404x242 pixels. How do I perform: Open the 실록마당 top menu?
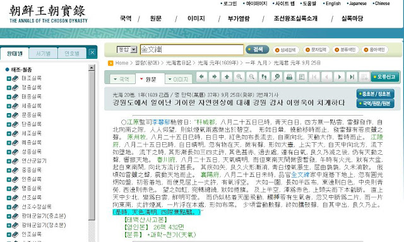click(352, 18)
